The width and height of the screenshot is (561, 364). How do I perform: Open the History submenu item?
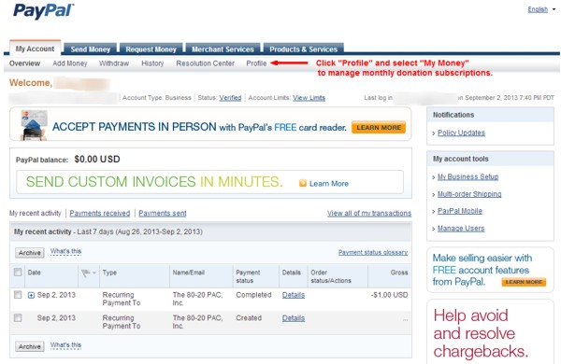click(152, 63)
